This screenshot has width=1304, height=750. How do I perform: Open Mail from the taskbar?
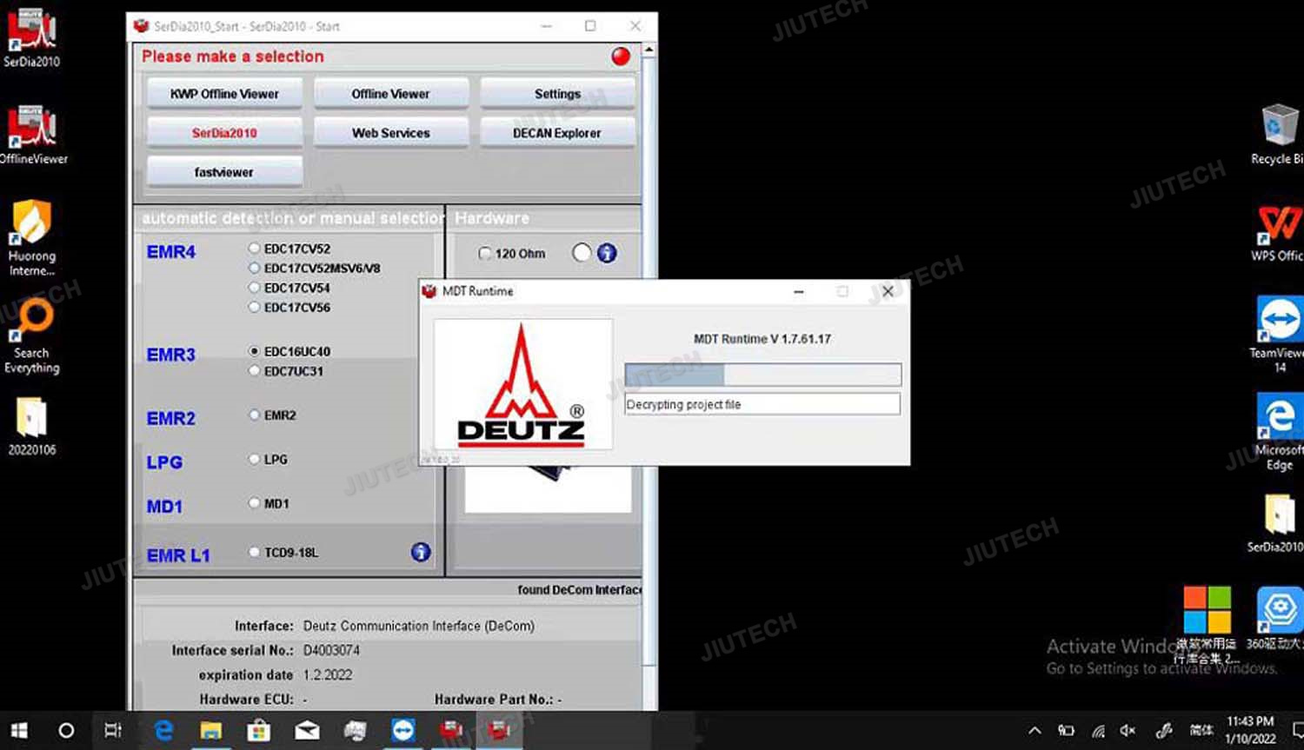click(x=307, y=731)
